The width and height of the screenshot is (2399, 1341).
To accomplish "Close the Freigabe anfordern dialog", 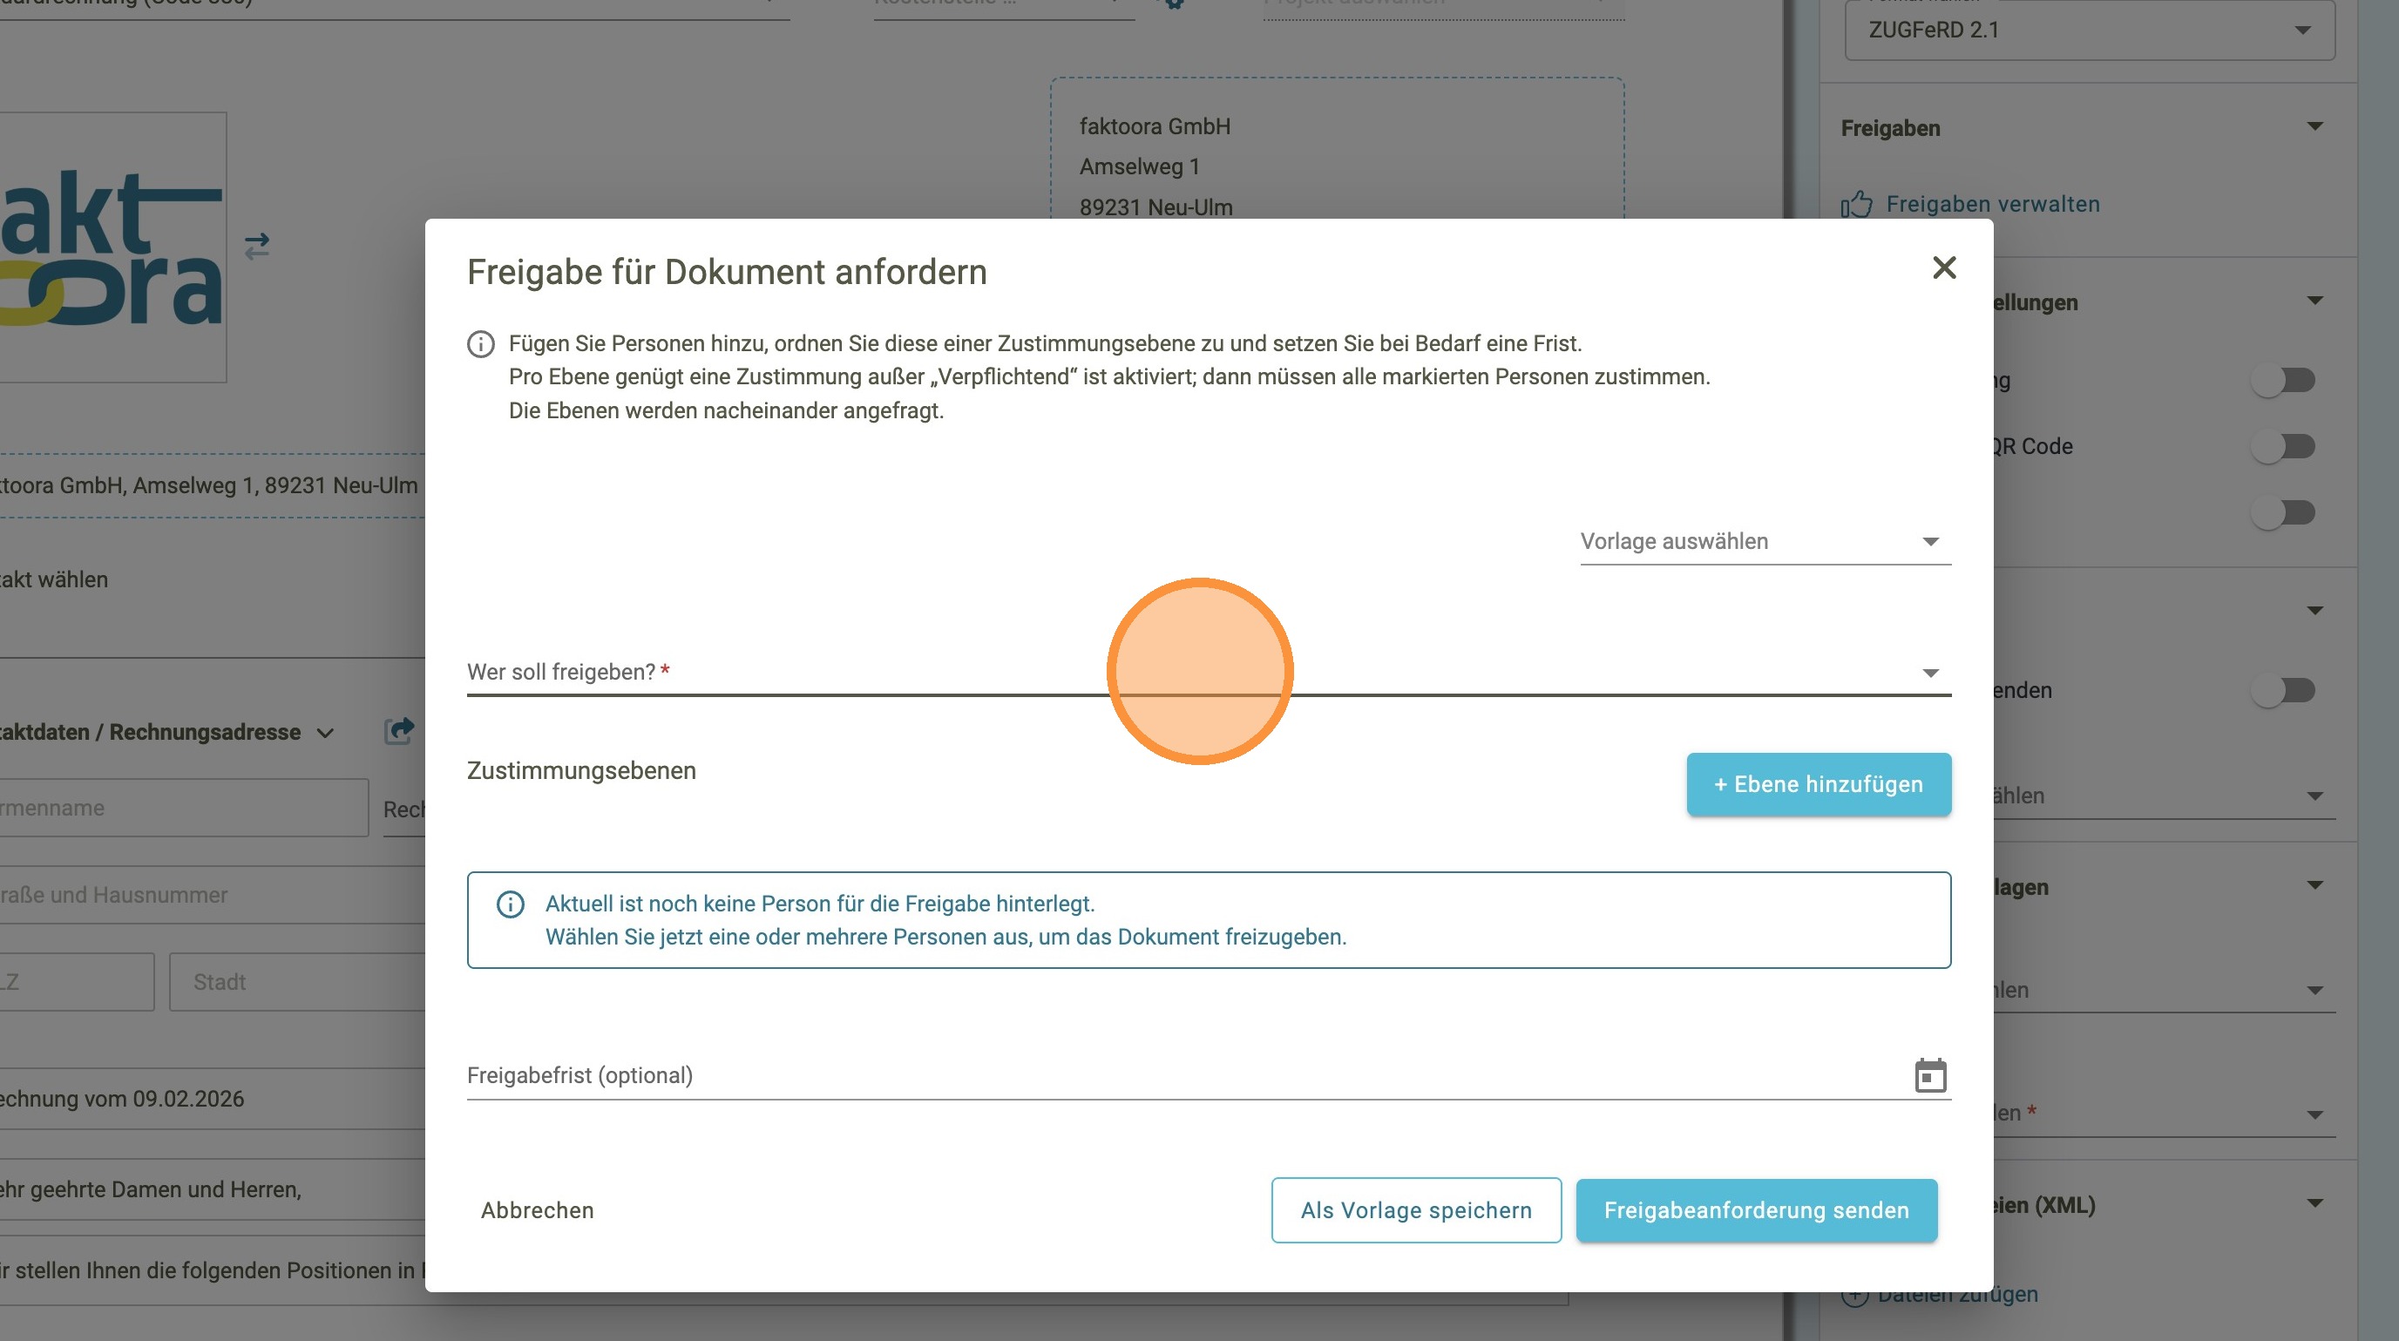I will 1943,268.
